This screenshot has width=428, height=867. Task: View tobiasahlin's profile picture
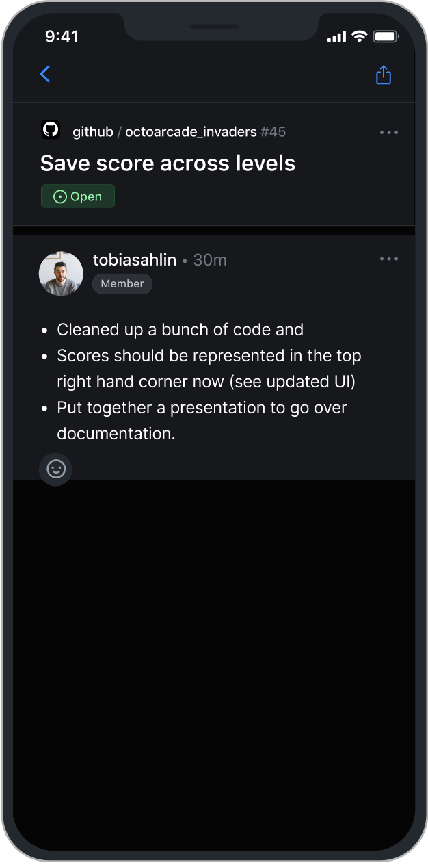61,273
